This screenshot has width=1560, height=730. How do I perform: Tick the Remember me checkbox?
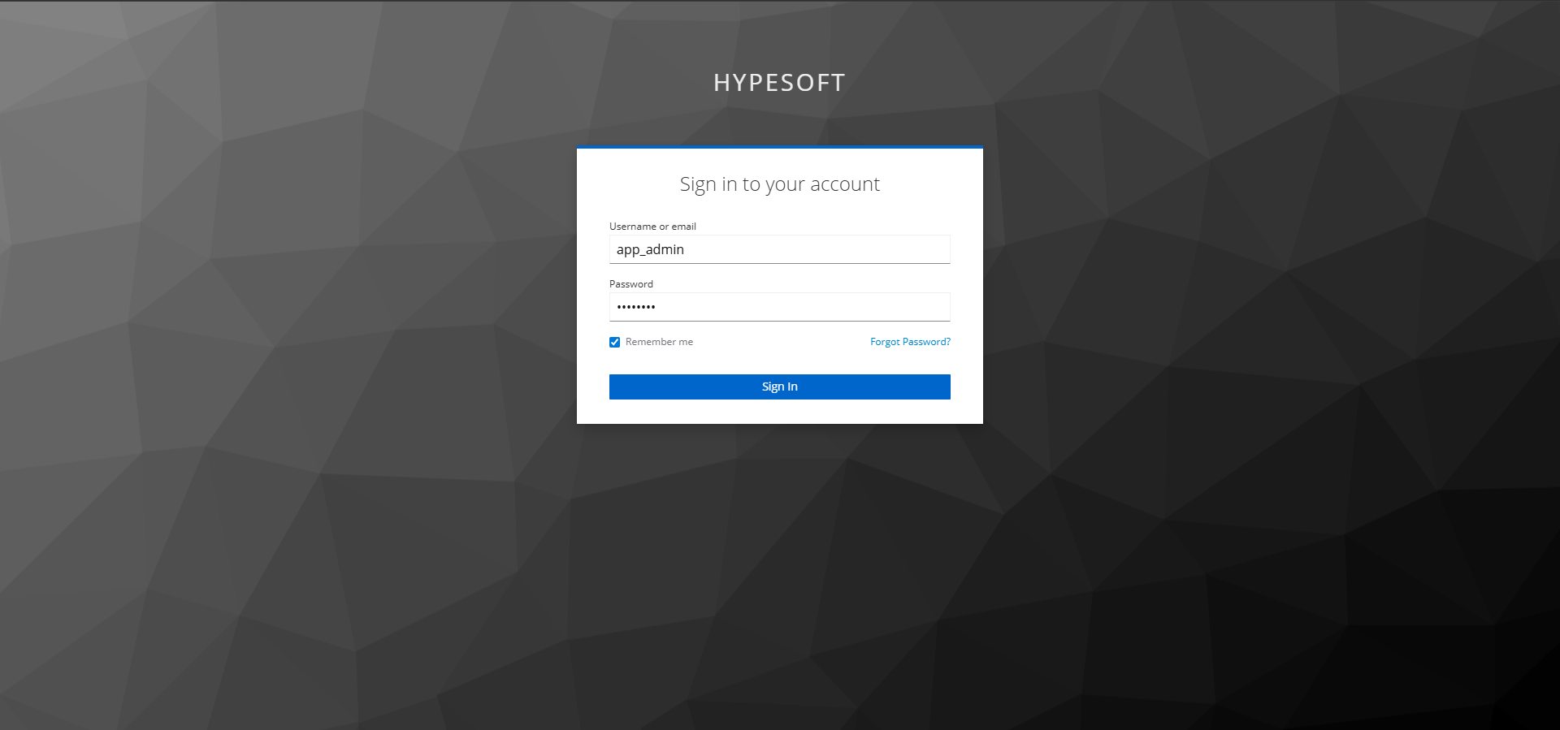(614, 342)
